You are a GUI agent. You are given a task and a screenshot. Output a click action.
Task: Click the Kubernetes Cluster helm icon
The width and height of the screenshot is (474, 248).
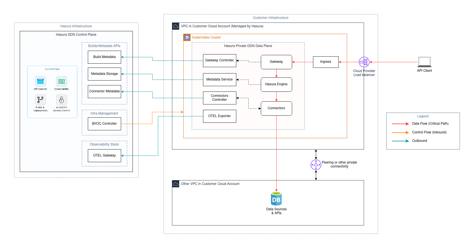point(187,37)
